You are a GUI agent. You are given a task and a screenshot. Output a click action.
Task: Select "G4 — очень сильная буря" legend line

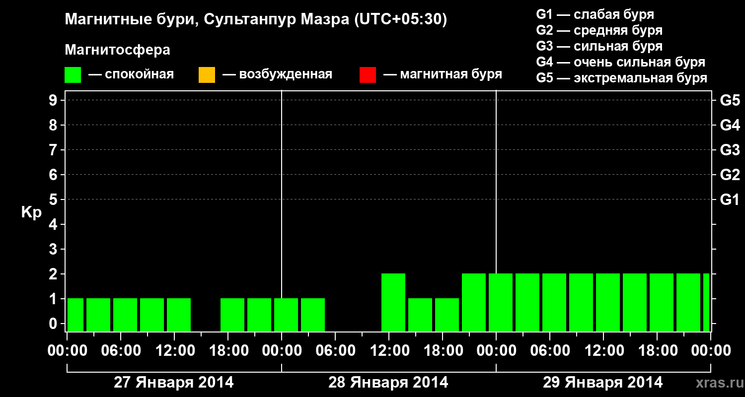click(621, 62)
